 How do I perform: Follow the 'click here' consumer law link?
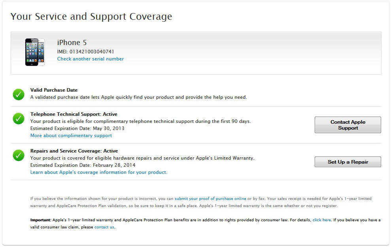pyautogui.click(x=321, y=220)
